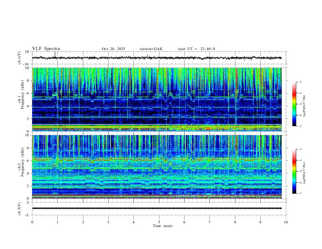
Task: Click the "-6" label on ch.2 color bar
Action: coord(300,182)
